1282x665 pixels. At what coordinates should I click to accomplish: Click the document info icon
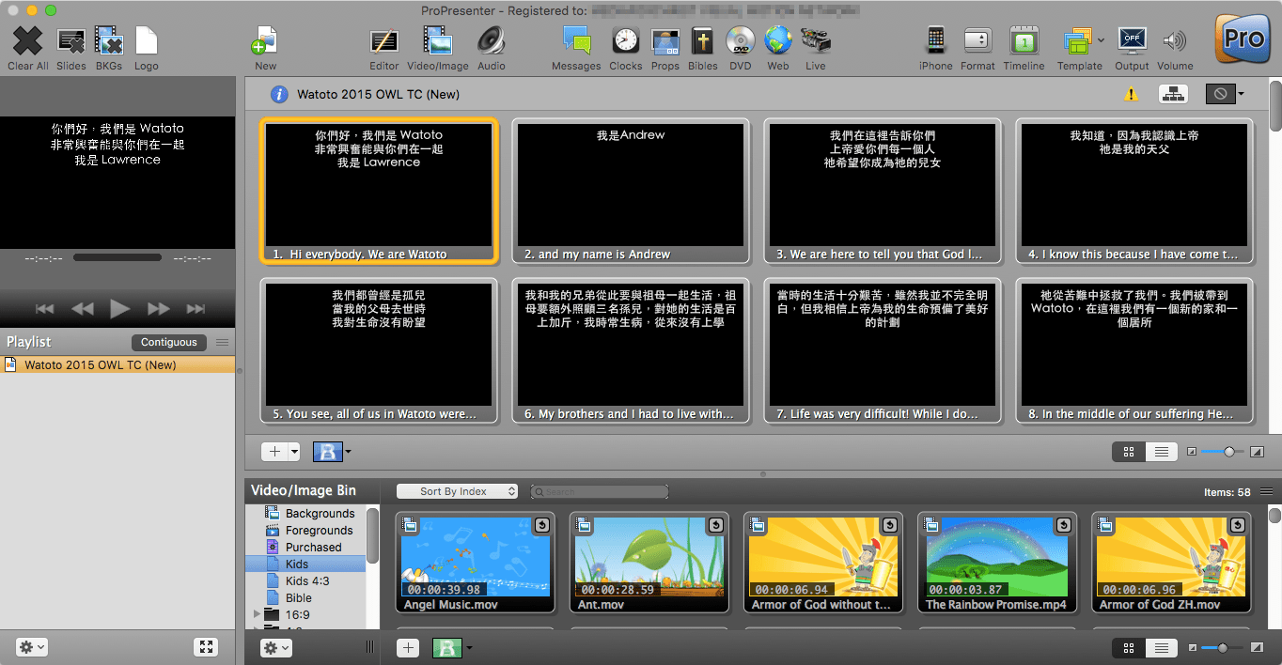279,94
